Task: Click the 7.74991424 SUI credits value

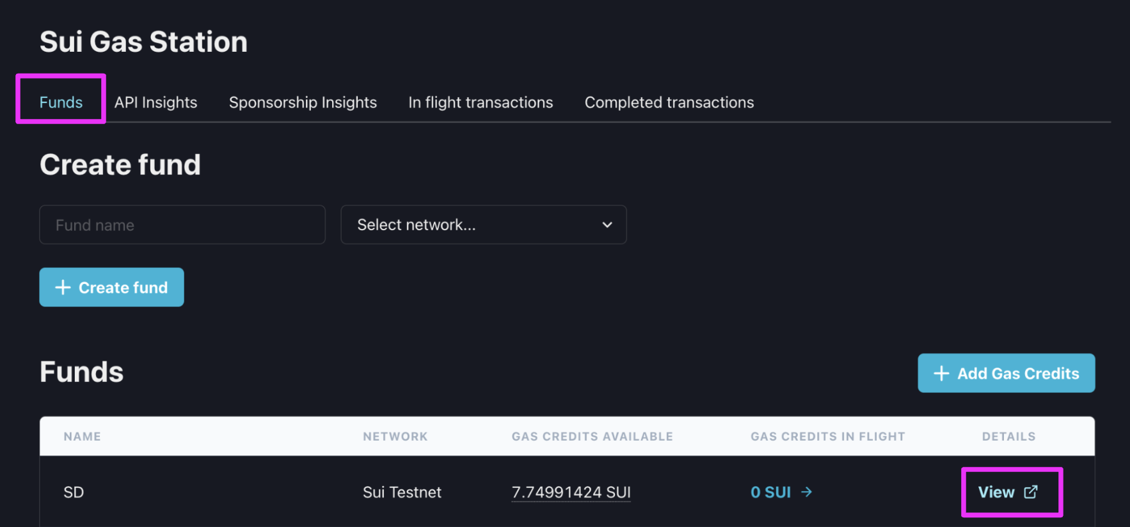Action: tap(571, 492)
